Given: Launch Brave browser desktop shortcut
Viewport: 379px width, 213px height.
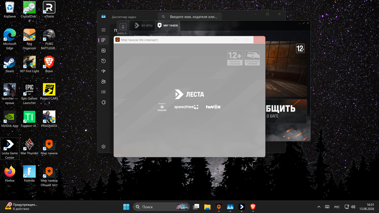Looking at the screenshot, I should pos(49,64).
